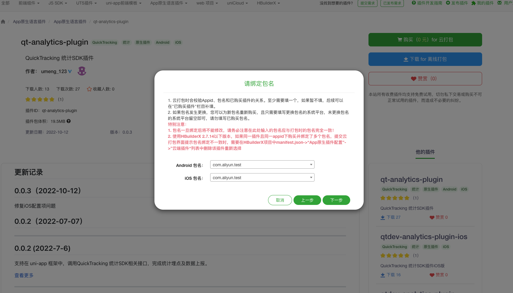This screenshot has width=513, height=293.
Task: Click the 已发布需求 button
Action: point(392,3)
